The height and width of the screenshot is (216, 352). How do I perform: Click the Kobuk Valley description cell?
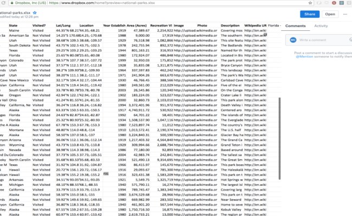231,210
